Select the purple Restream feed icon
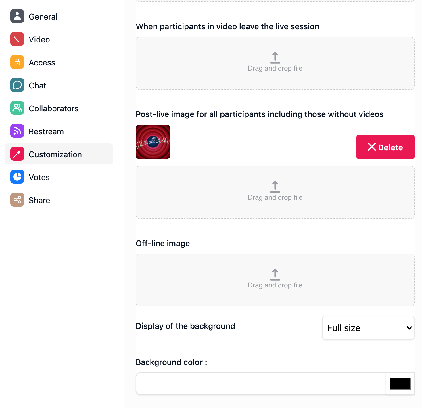 tap(17, 131)
